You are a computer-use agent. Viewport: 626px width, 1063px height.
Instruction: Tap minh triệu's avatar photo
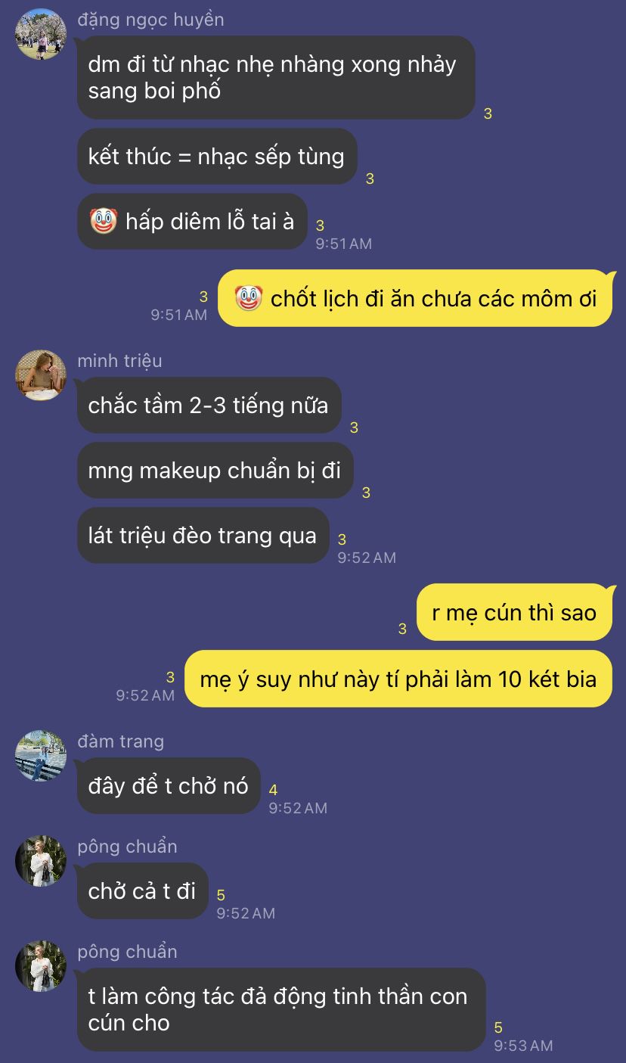(x=41, y=375)
